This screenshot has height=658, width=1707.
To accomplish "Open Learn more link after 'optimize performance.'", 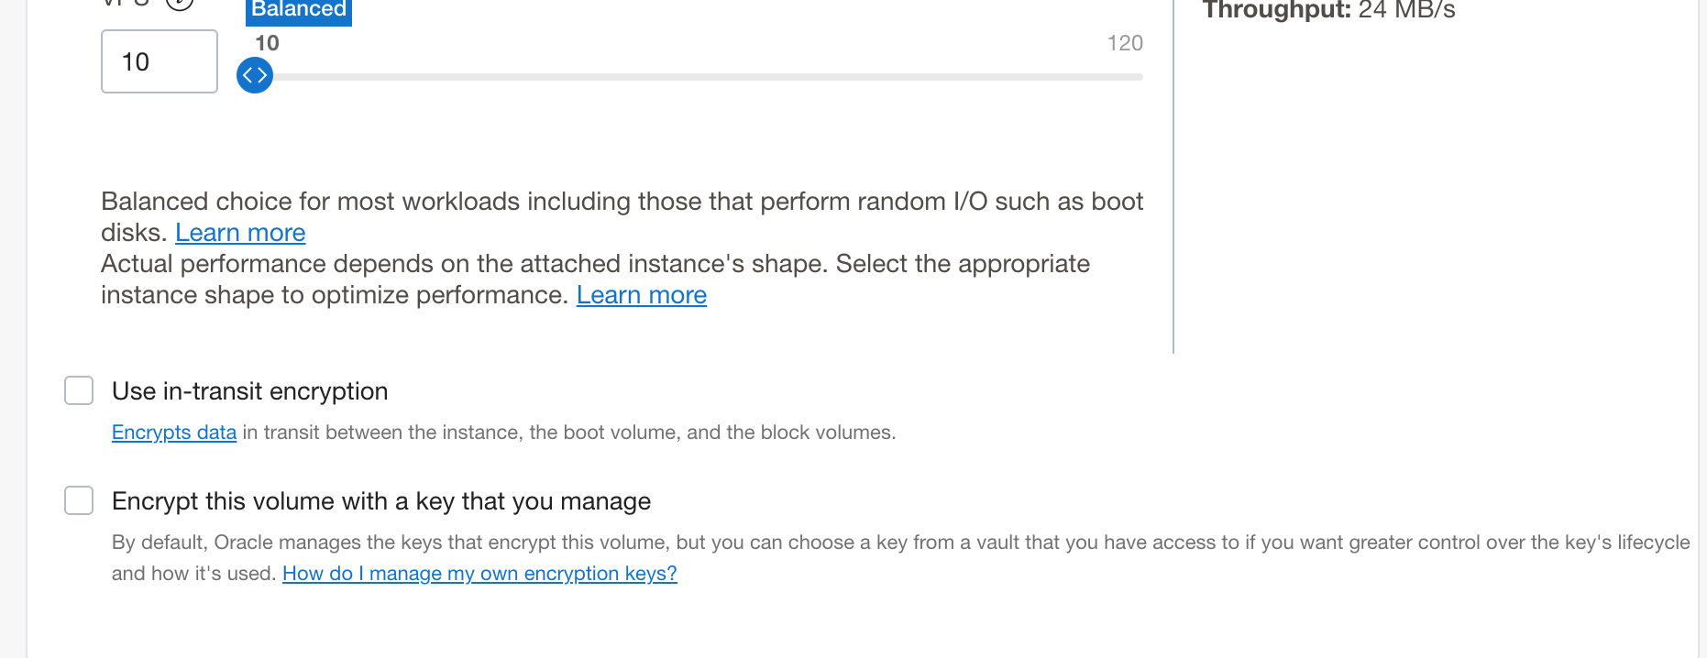I will [642, 295].
